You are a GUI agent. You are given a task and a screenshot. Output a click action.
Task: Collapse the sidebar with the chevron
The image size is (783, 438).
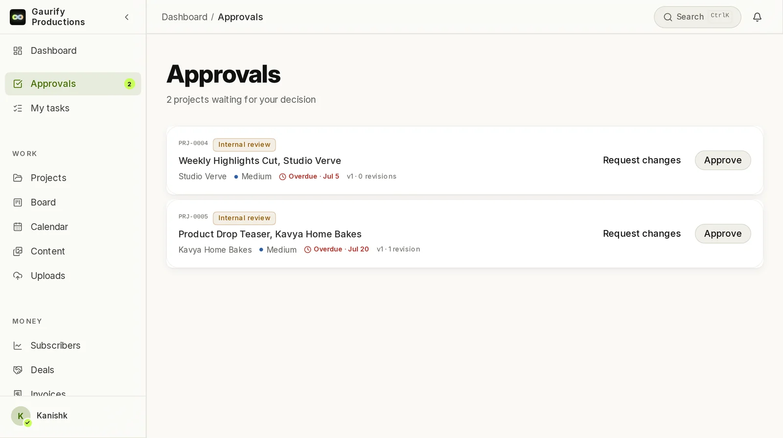click(x=127, y=17)
